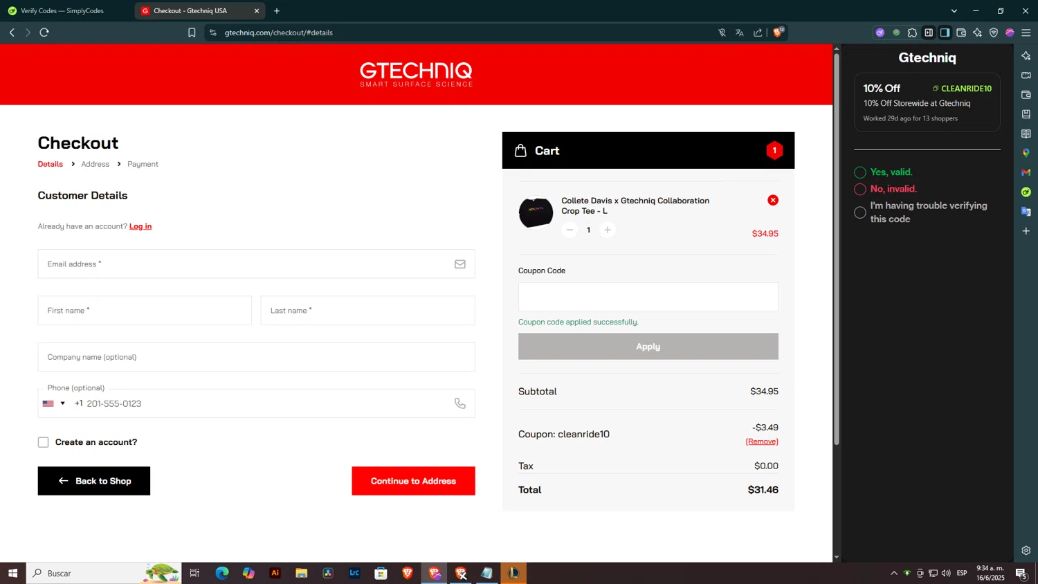Click the Crop Tee product thumbnail
This screenshot has width=1038, height=584.
pyautogui.click(x=536, y=212)
